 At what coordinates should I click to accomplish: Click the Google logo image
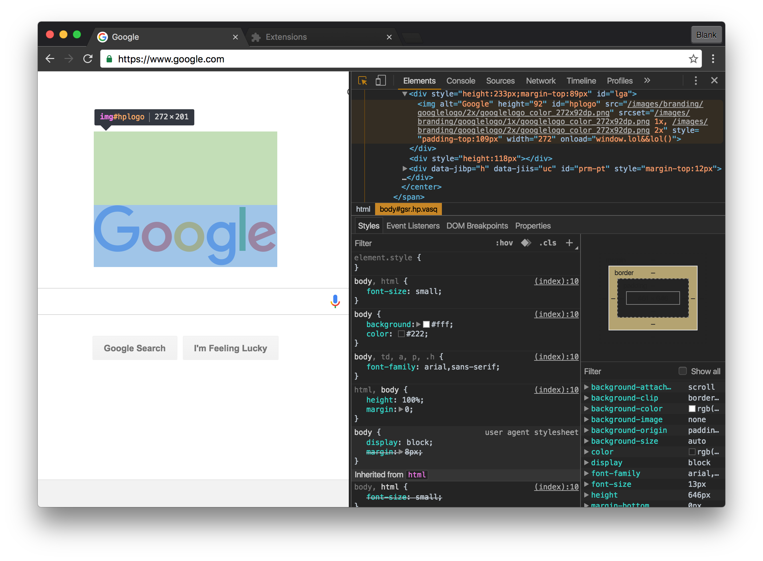point(186,236)
